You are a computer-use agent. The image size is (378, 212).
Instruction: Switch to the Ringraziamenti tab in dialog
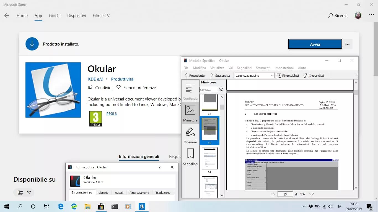[139, 193]
